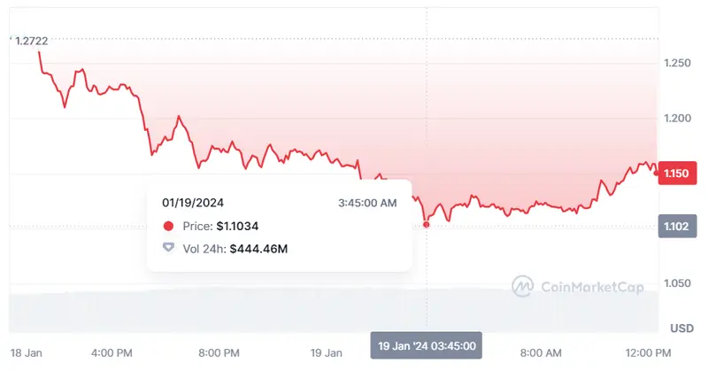Viewport: 708px width, 371px height.
Task: Click the red endpoint dot at current price
Action: point(656,174)
